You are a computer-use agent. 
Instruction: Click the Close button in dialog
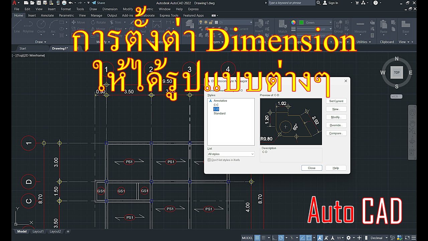pyautogui.click(x=312, y=168)
